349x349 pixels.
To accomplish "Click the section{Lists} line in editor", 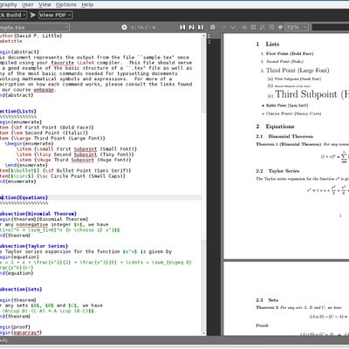I will pos(18,112).
